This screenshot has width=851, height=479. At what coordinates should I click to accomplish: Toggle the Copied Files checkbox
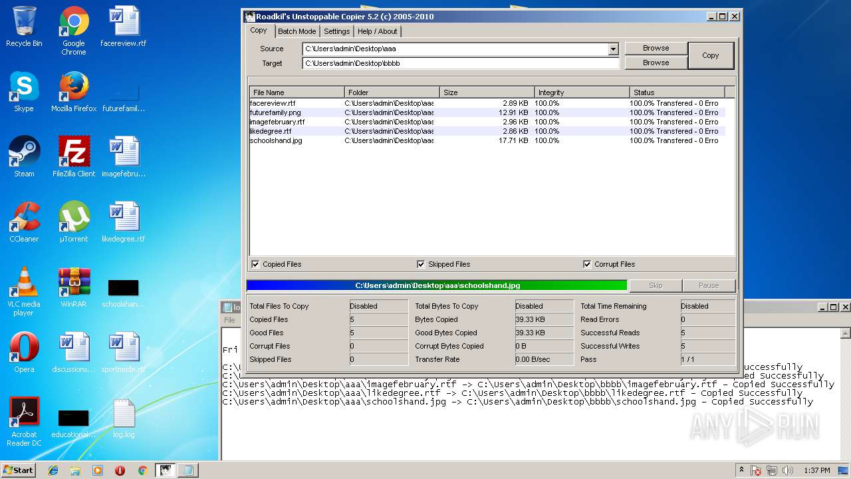coord(255,264)
